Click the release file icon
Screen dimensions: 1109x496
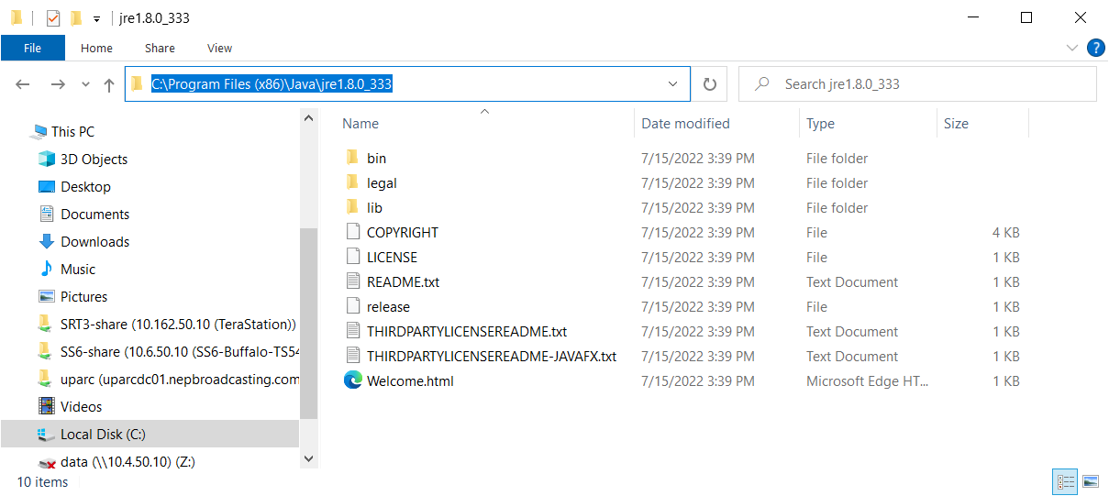click(x=353, y=306)
